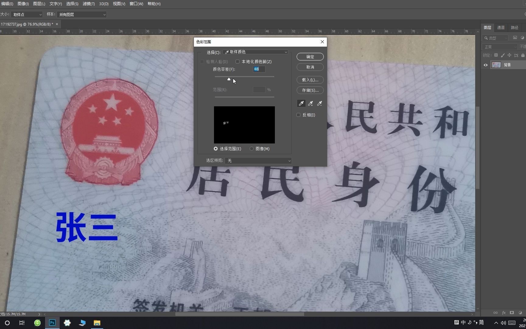Open the 帮助 menu
The image size is (526, 329).
click(x=154, y=4)
